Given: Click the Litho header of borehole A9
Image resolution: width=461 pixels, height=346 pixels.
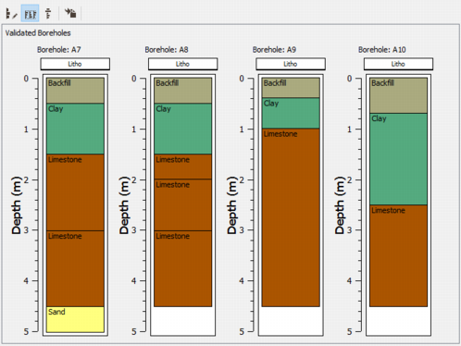Looking at the screenshot, I should (291, 64).
